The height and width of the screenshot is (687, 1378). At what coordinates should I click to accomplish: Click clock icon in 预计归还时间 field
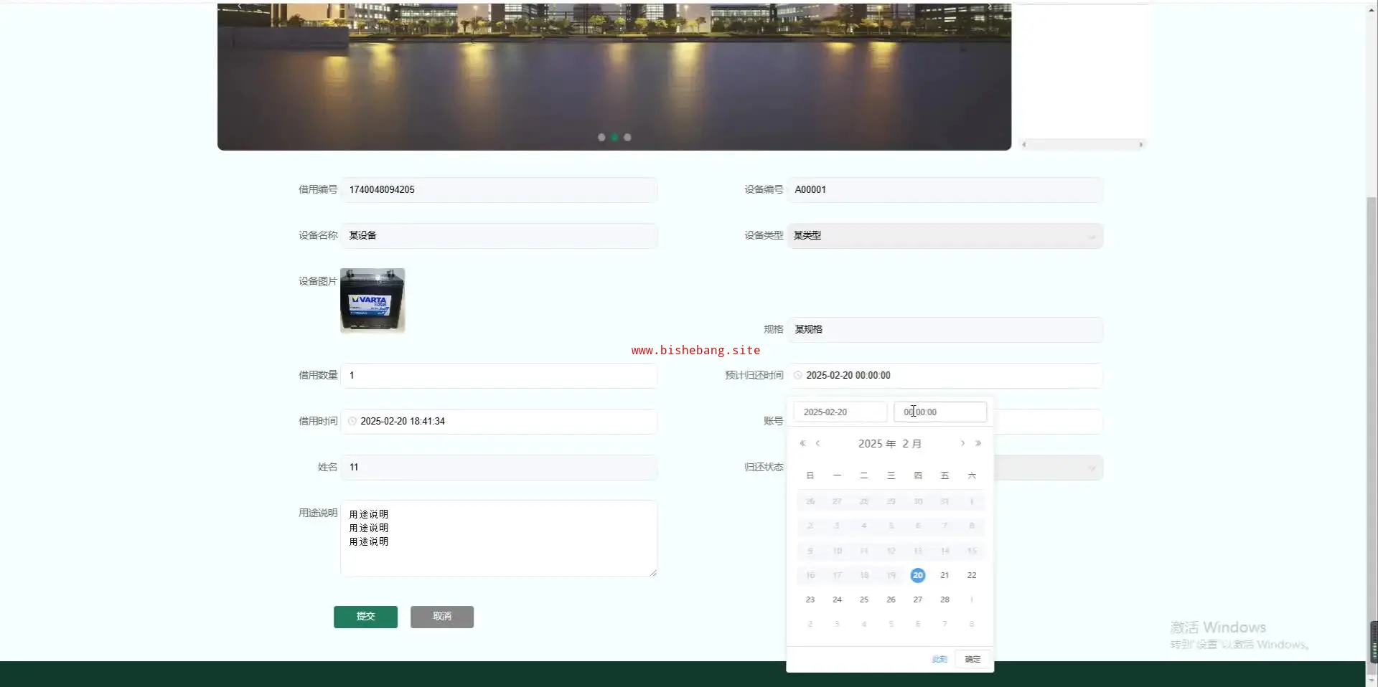click(797, 376)
